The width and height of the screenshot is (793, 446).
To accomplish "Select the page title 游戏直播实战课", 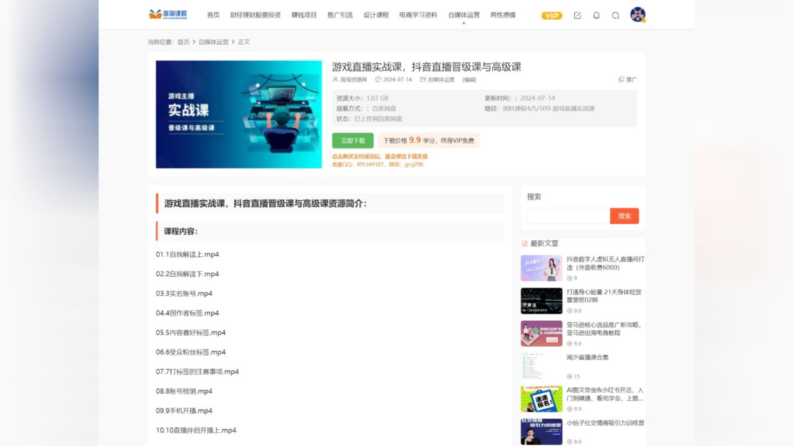I will 426,67.
